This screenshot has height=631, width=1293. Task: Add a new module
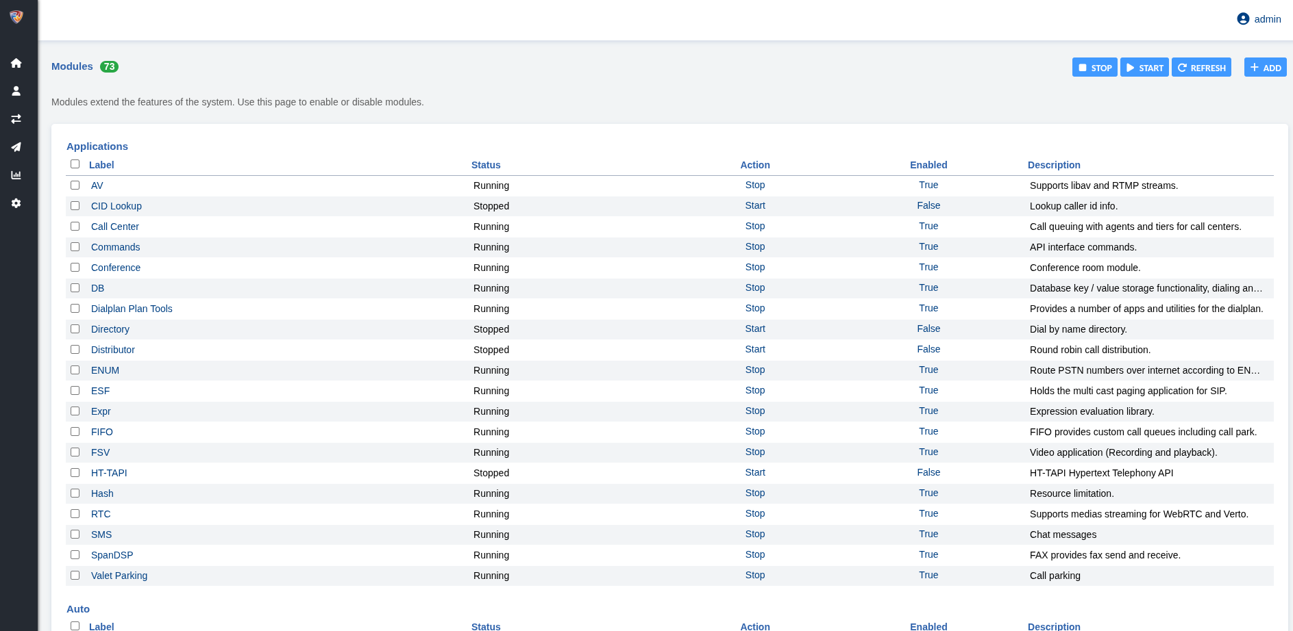[1265, 68]
